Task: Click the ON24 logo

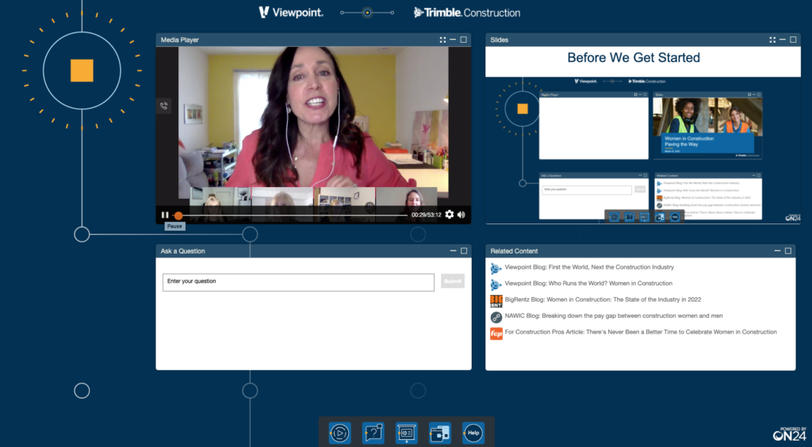Action: 789,434
